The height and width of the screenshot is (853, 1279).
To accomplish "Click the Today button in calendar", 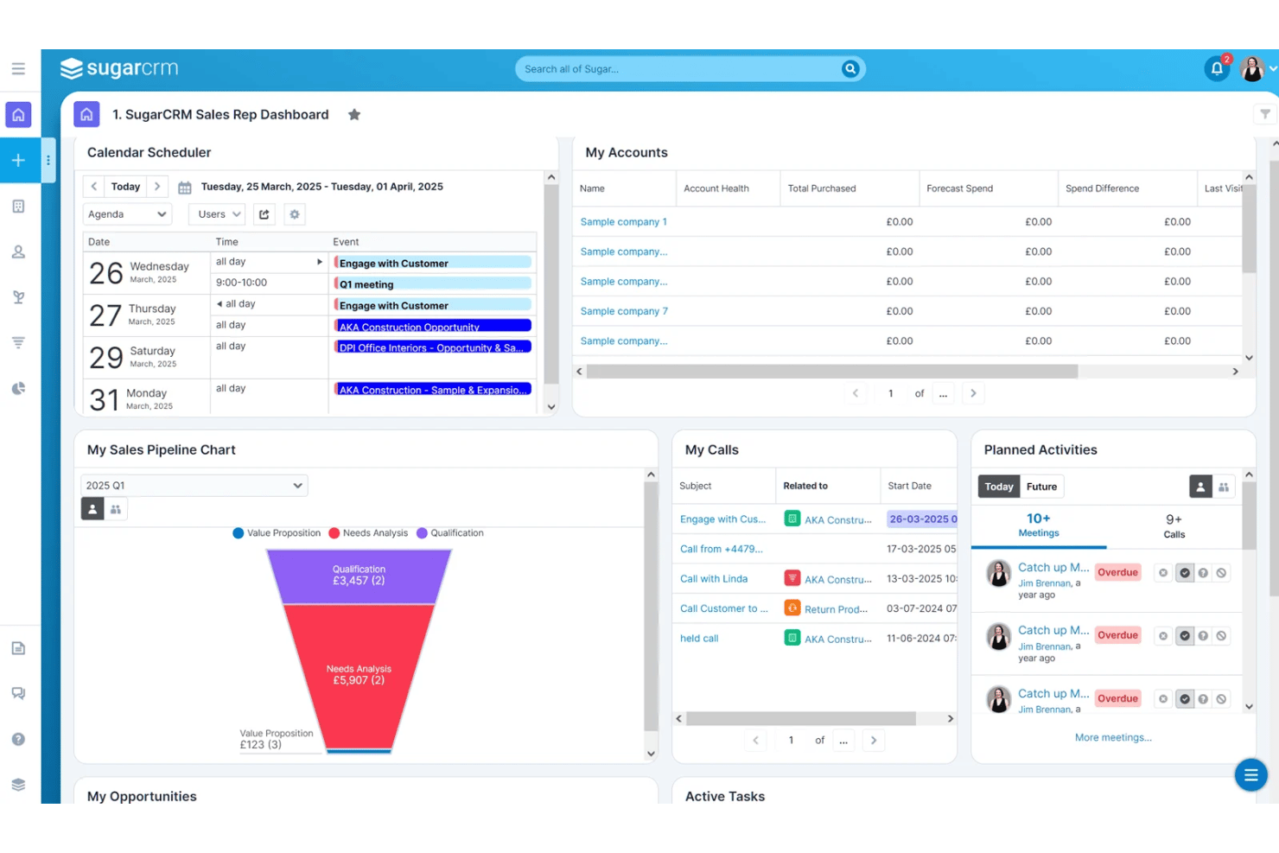I will point(125,187).
